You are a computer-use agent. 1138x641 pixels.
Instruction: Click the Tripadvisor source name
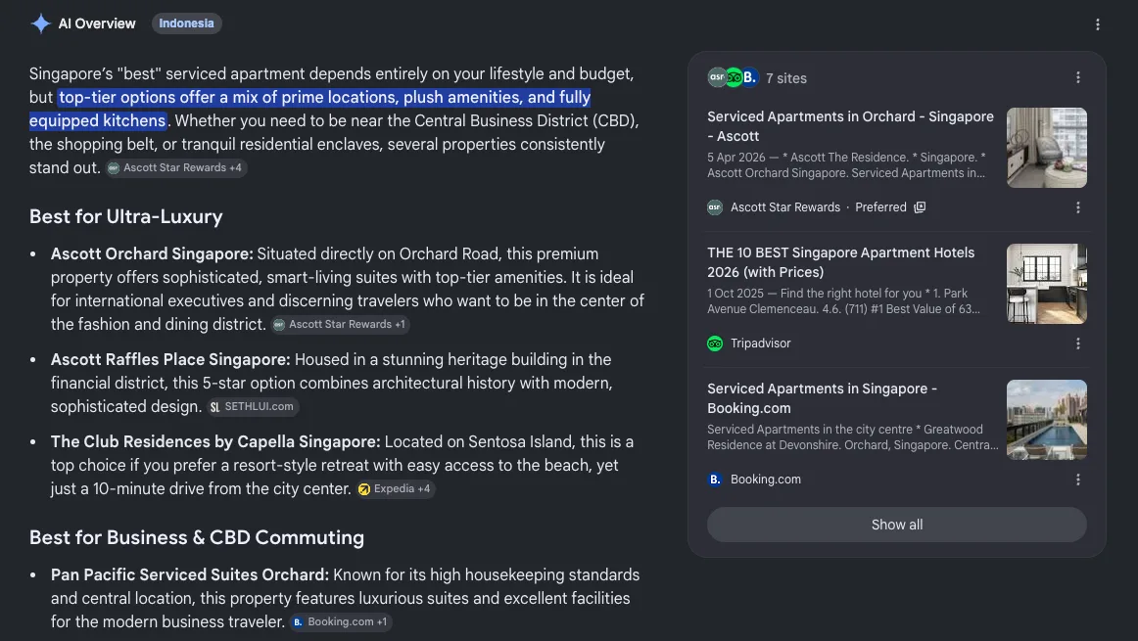click(761, 343)
